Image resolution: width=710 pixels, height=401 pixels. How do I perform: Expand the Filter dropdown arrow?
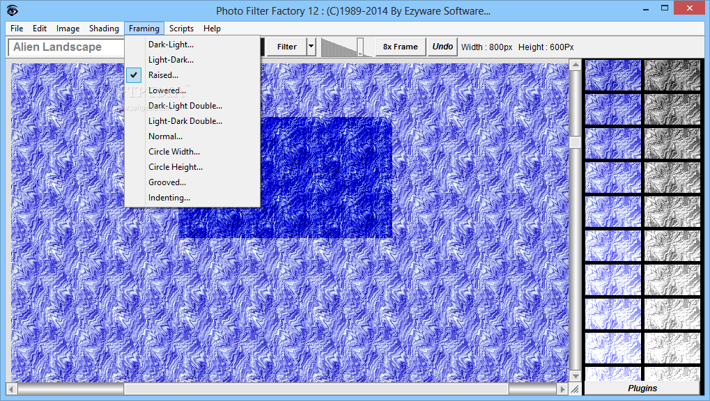311,47
